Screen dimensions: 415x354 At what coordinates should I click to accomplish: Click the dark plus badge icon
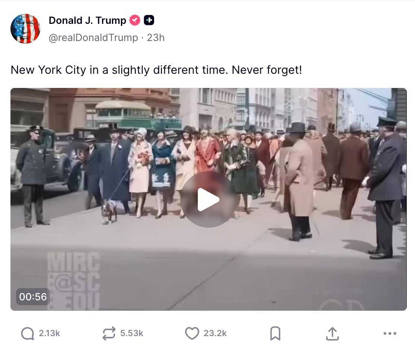(149, 20)
